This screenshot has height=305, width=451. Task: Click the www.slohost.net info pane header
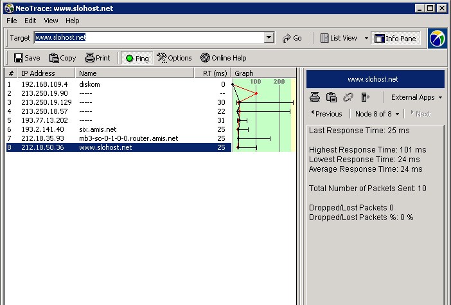[x=375, y=79]
